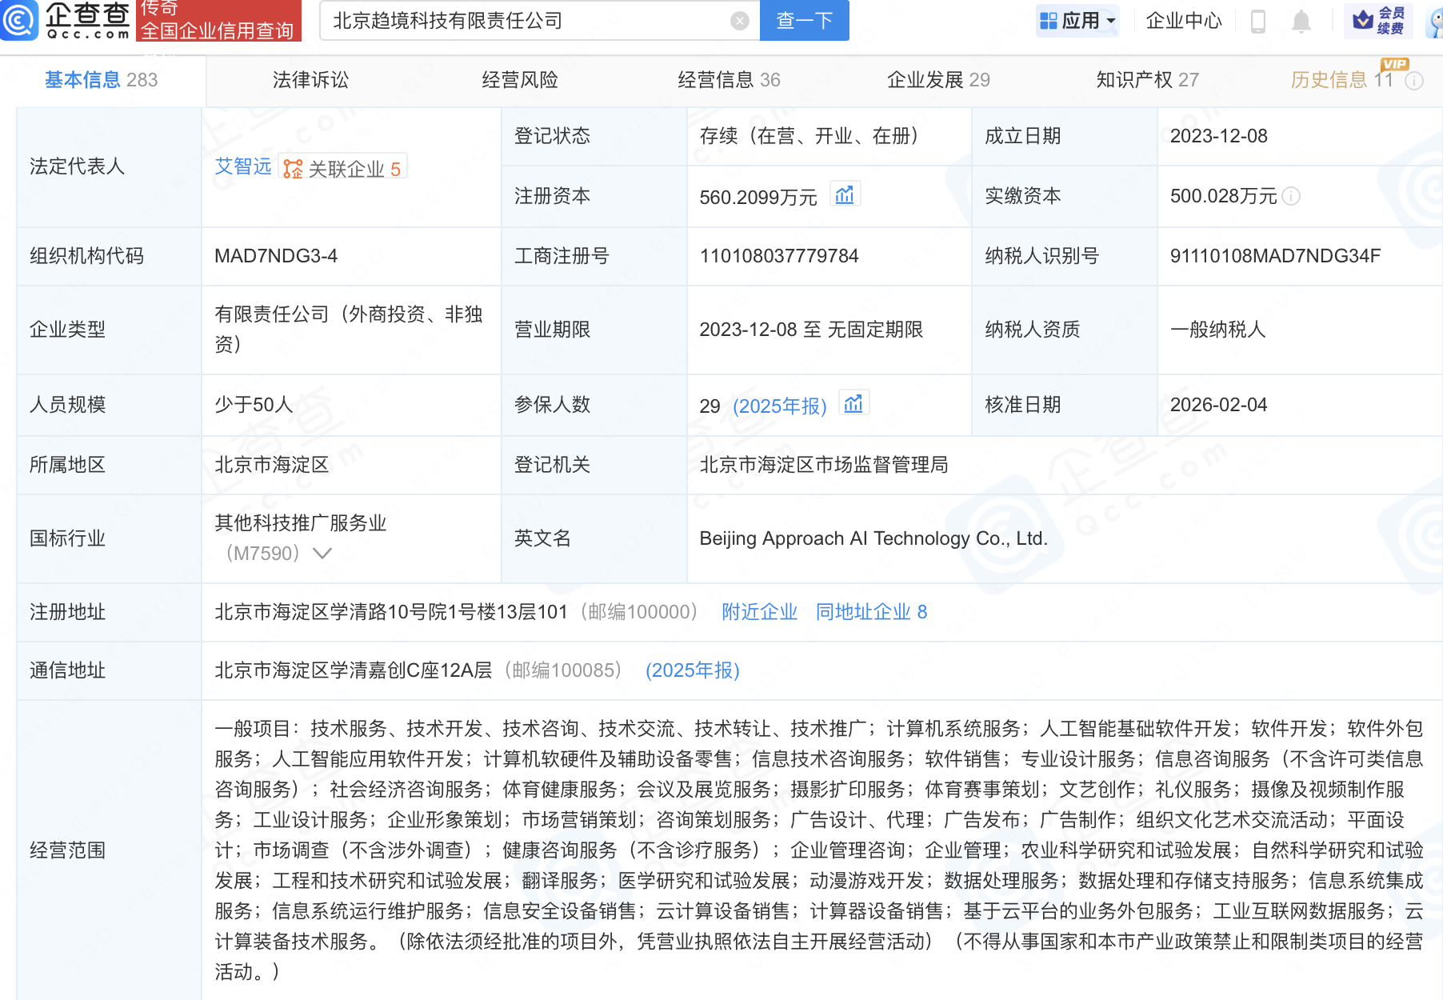Open legal representative 艾智远 link

pos(242,166)
